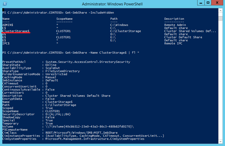Open the PowerShell system menu icon
The image size is (225, 146).
point(5,4)
